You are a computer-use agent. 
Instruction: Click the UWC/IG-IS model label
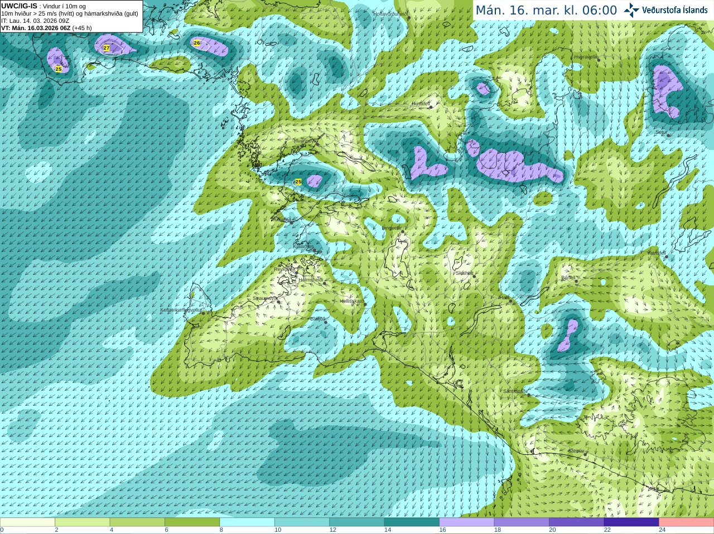click(20, 6)
